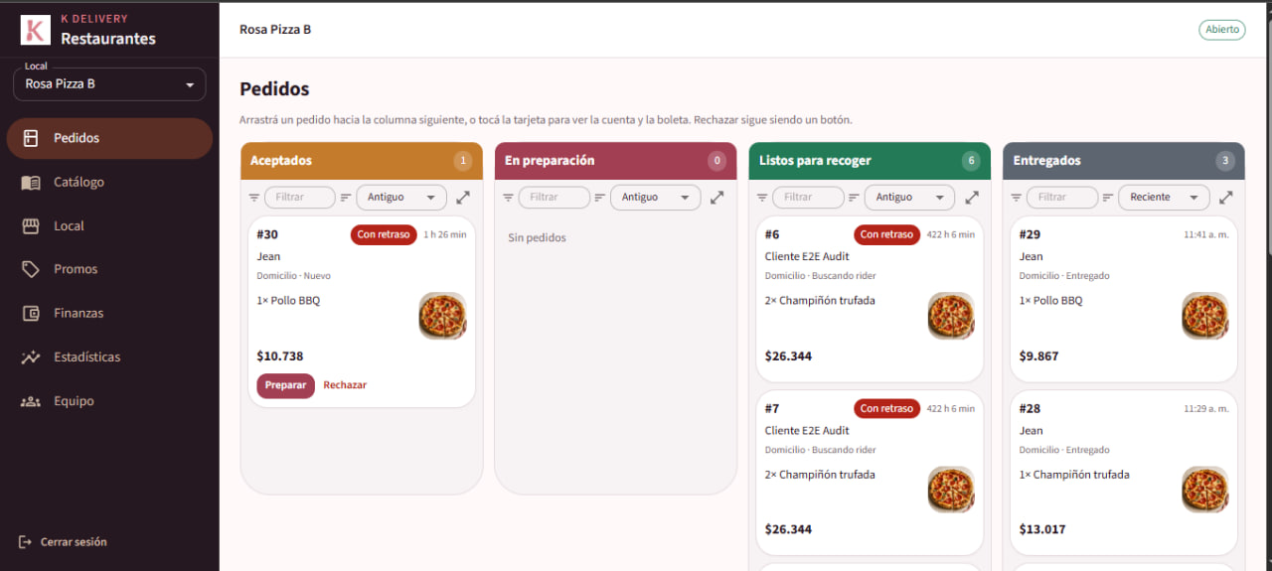Open the Reciente sort dropdown in Entregados
The image size is (1272, 571).
click(1164, 198)
